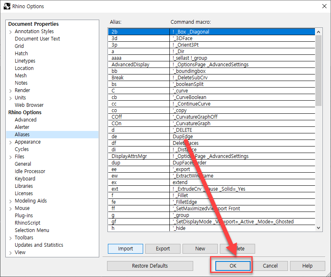
Task: Select the Aliases page
Action: [53, 135]
